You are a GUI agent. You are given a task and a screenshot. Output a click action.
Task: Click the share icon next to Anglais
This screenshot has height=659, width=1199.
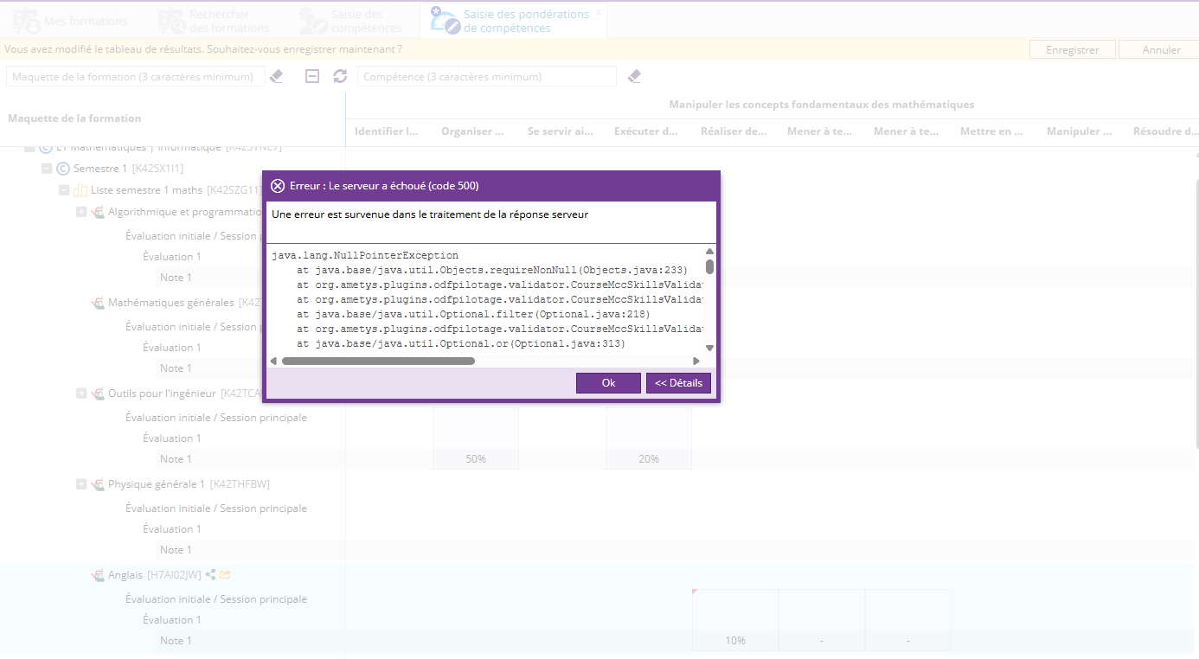click(x=210, y=574)
